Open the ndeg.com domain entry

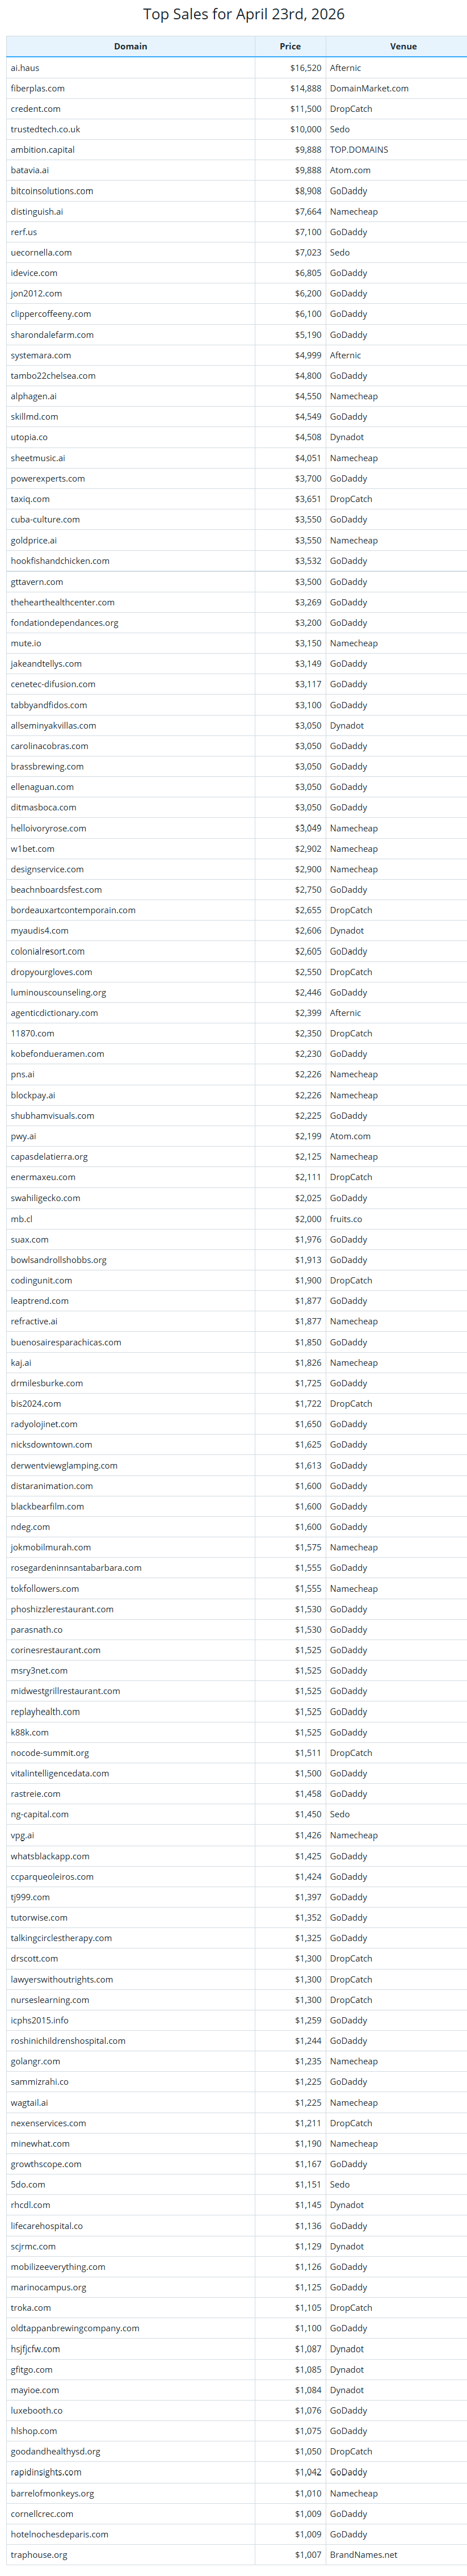click(30, 1526)
